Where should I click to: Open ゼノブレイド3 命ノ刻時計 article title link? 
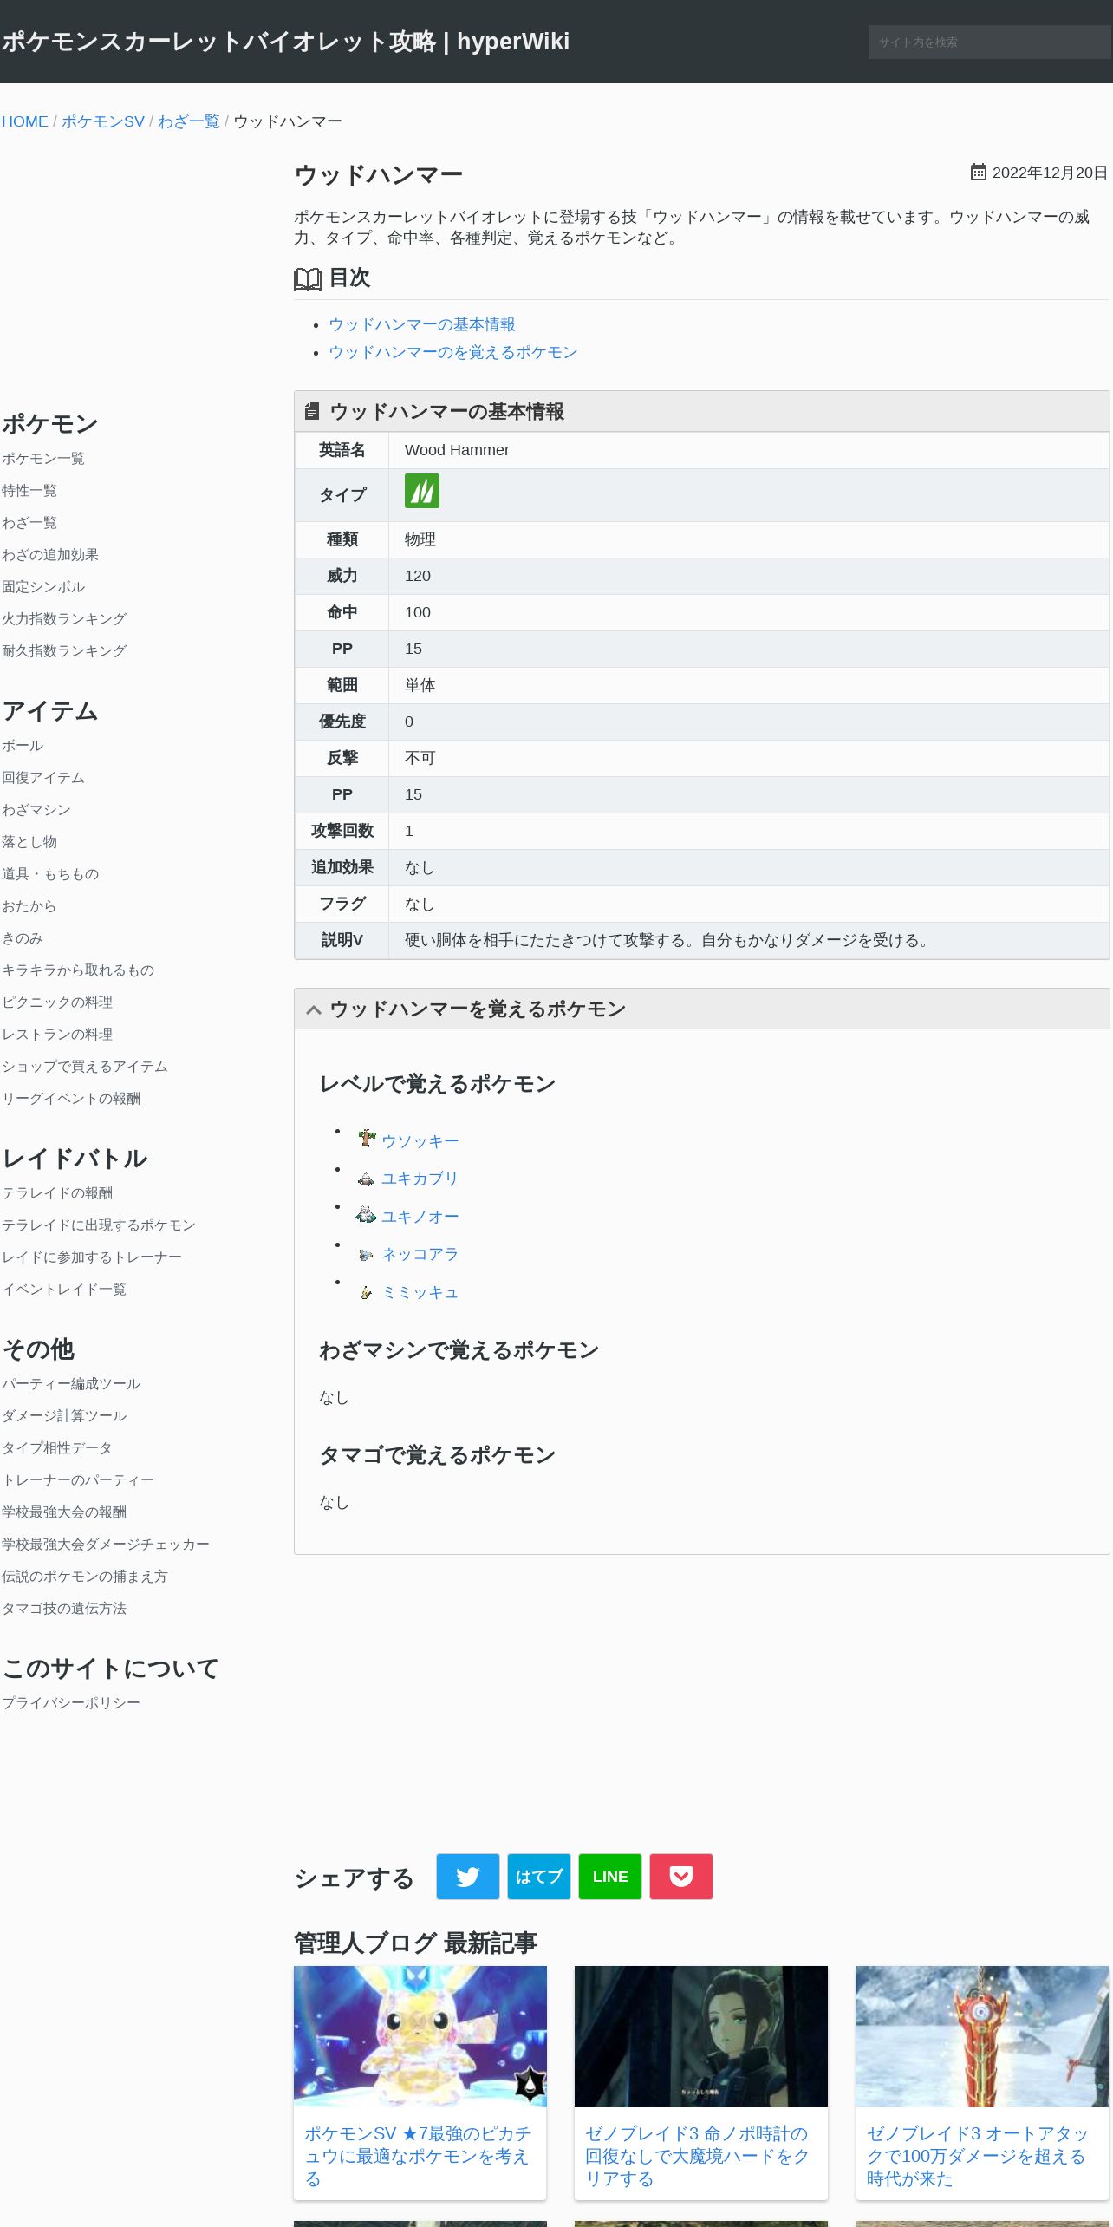click(697, 2156)
